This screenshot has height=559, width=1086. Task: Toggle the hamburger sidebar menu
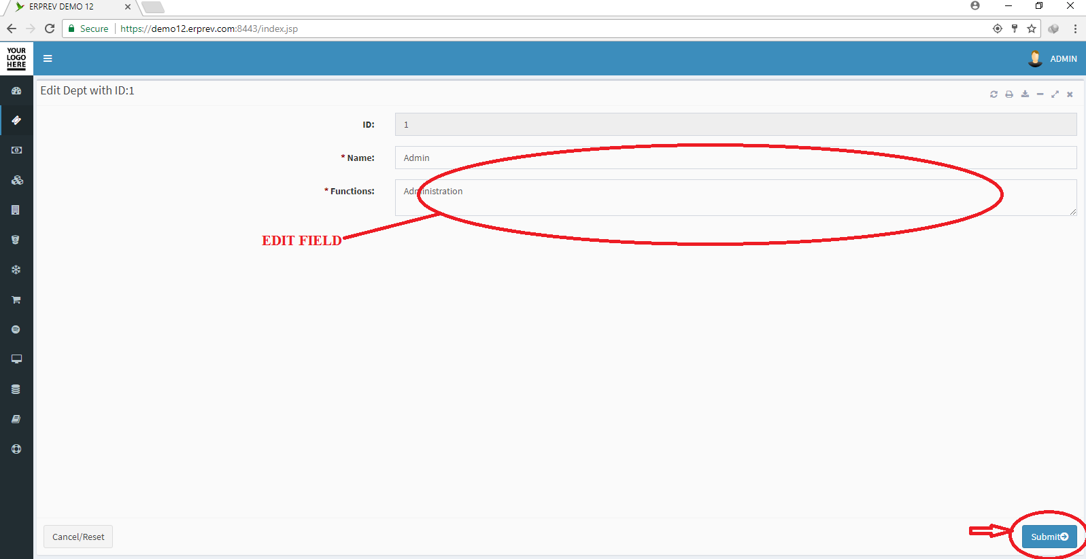click(x=48, y=58)
